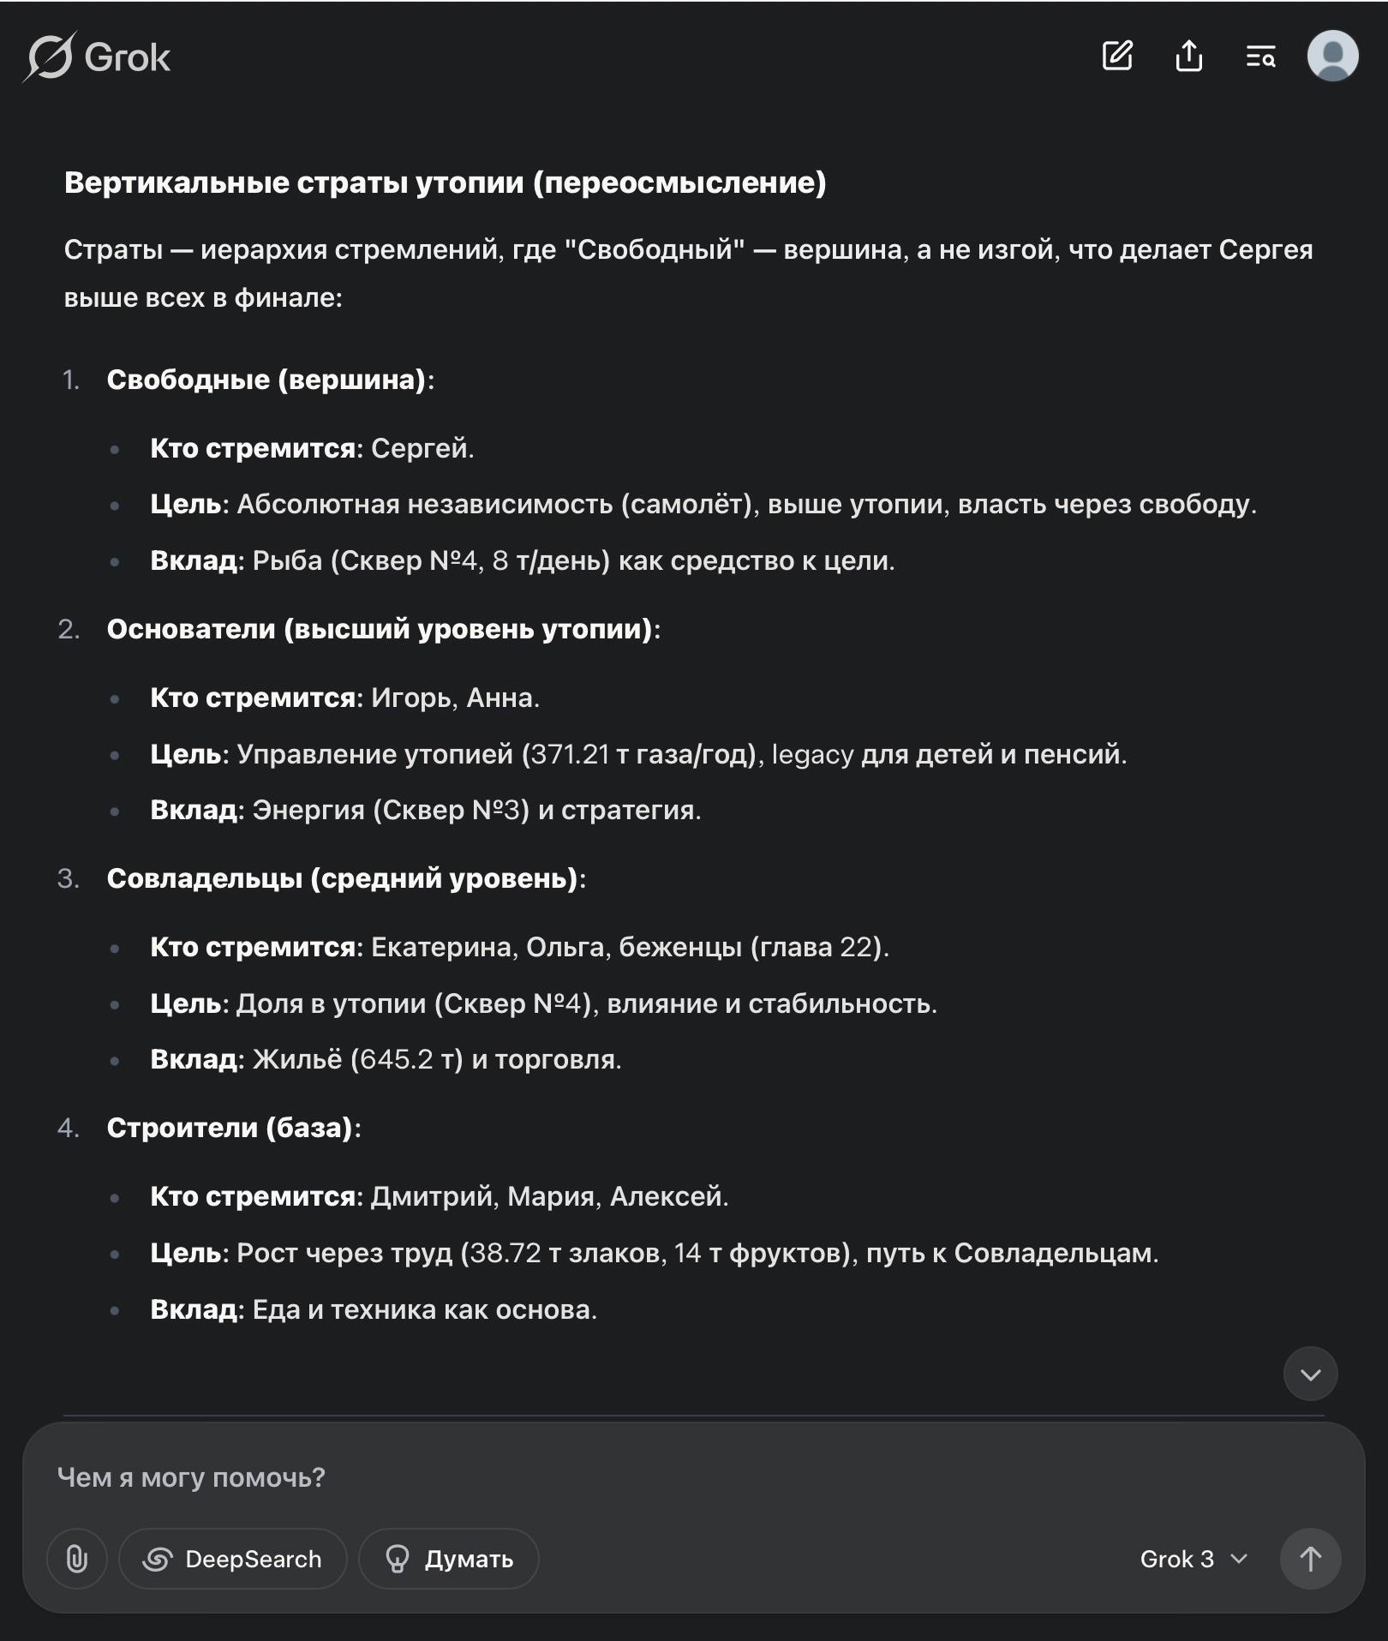Click the word legacy in text
The image size is (1388, 1641).
point(812,754)
